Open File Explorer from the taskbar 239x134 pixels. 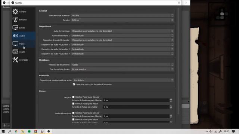[22, 131]
